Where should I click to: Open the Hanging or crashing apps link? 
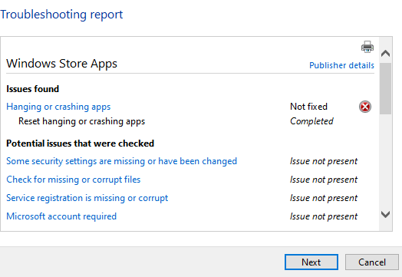coord(58,107)
